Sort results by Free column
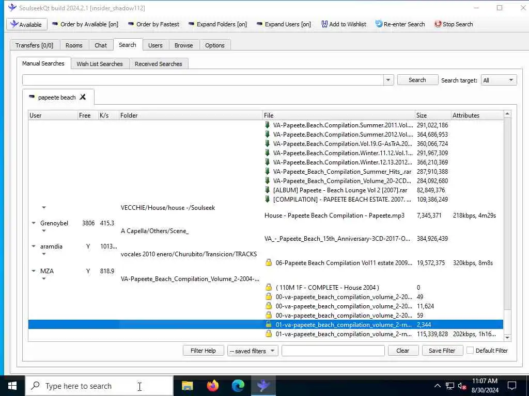This screenshot has height=396, width=529. 88,115
